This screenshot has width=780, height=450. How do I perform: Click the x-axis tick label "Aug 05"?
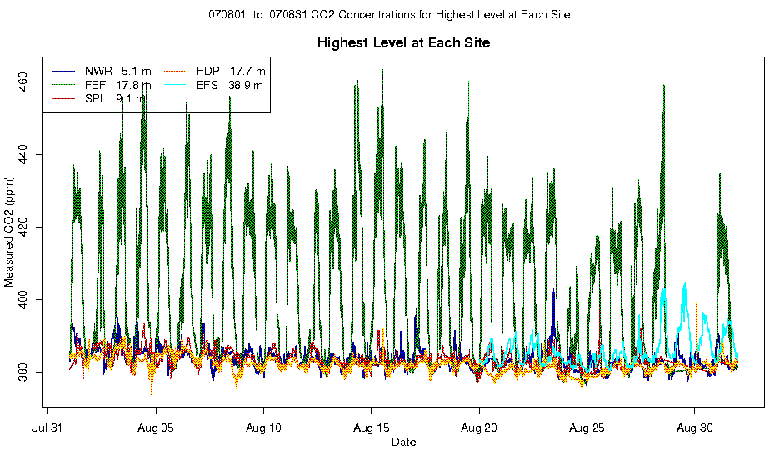click(x=156, y=427)
